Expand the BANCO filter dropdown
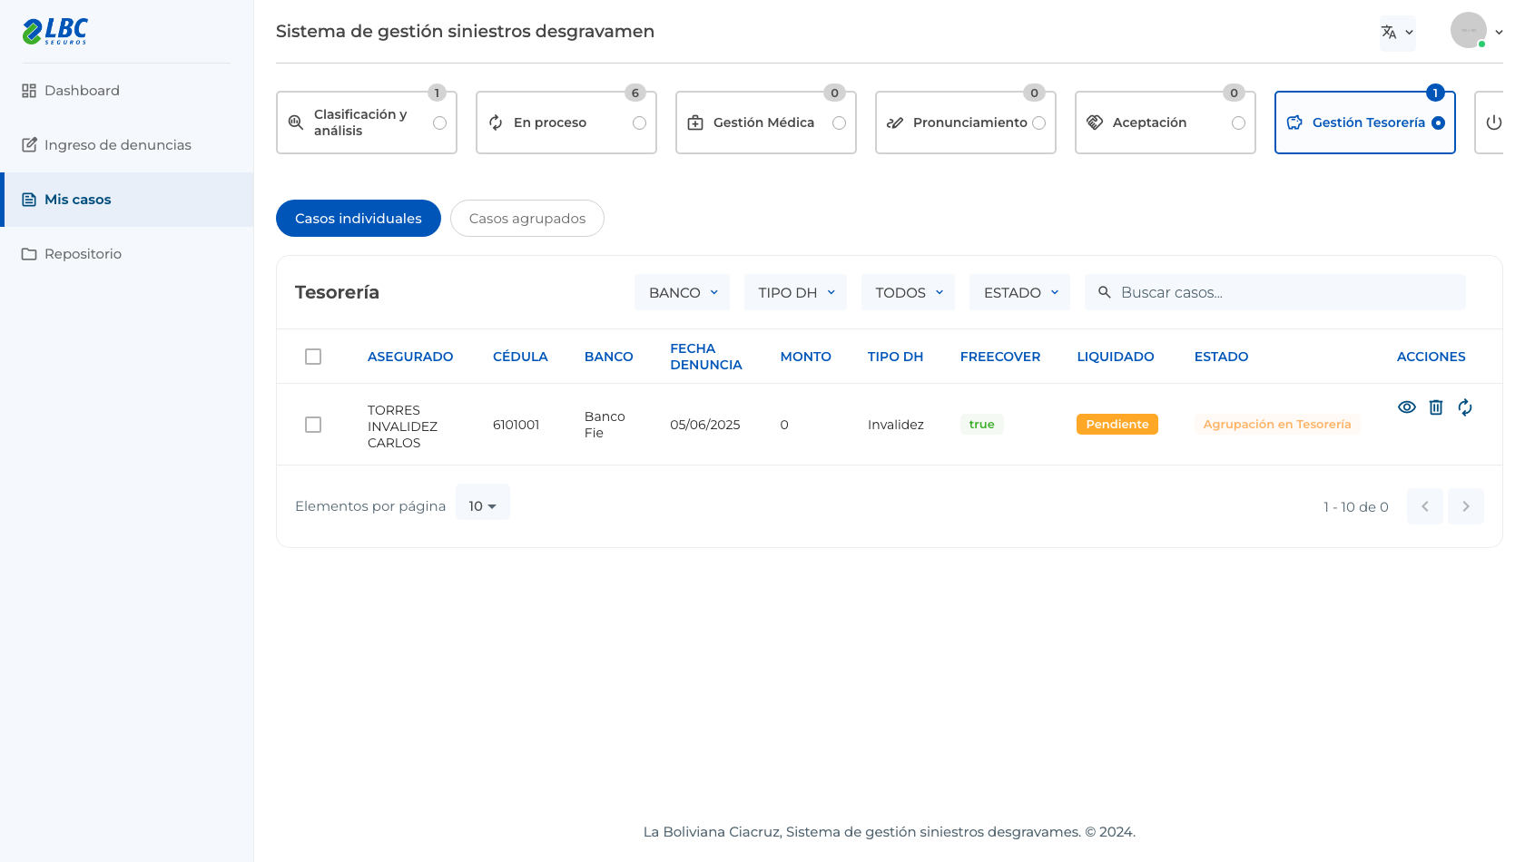1525x862 pixels. [x=682, y=292]
